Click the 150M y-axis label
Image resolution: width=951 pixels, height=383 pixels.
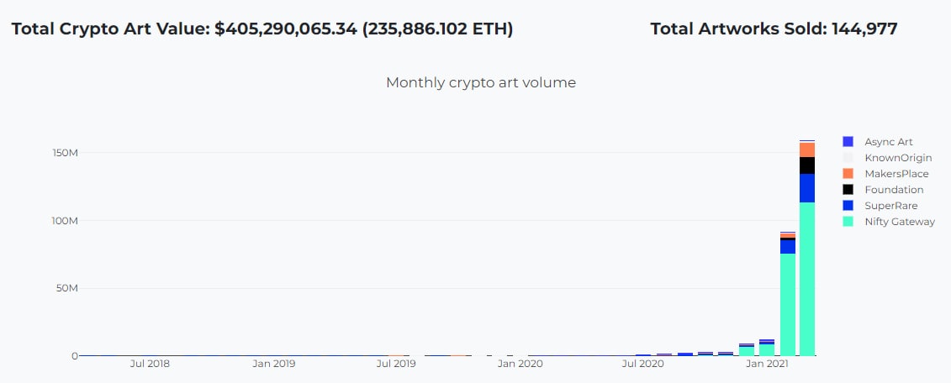(66, 153)
